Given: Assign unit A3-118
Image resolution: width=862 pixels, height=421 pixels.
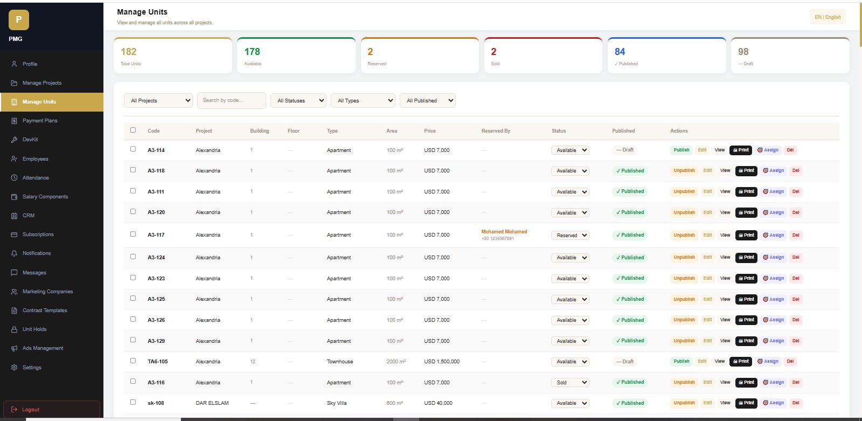Looking at the screenshot, I should [x=774, y=170].
